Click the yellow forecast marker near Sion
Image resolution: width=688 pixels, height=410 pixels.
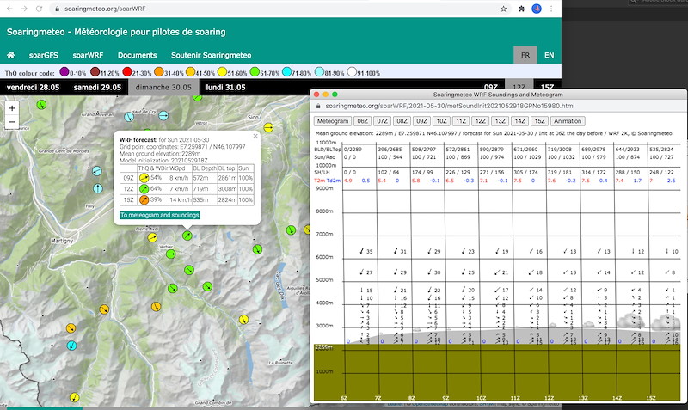268,127
